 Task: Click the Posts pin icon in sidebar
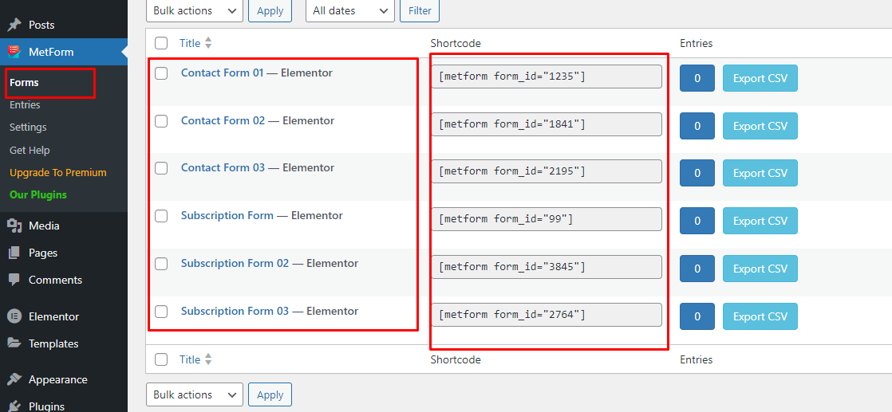pyautogui.click(x=15, y=25)
